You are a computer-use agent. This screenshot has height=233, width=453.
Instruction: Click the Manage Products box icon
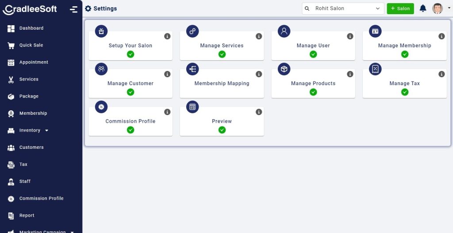click(284, 69)
